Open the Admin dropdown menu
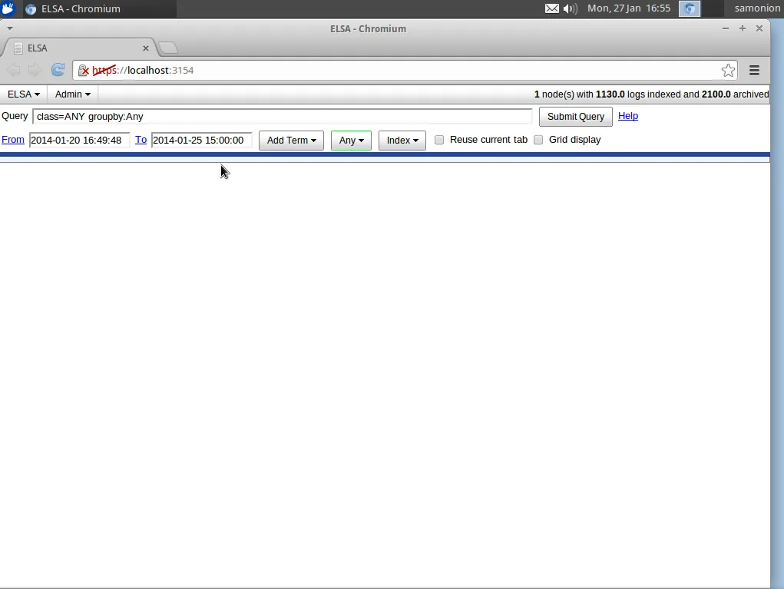 pos(72,94)
